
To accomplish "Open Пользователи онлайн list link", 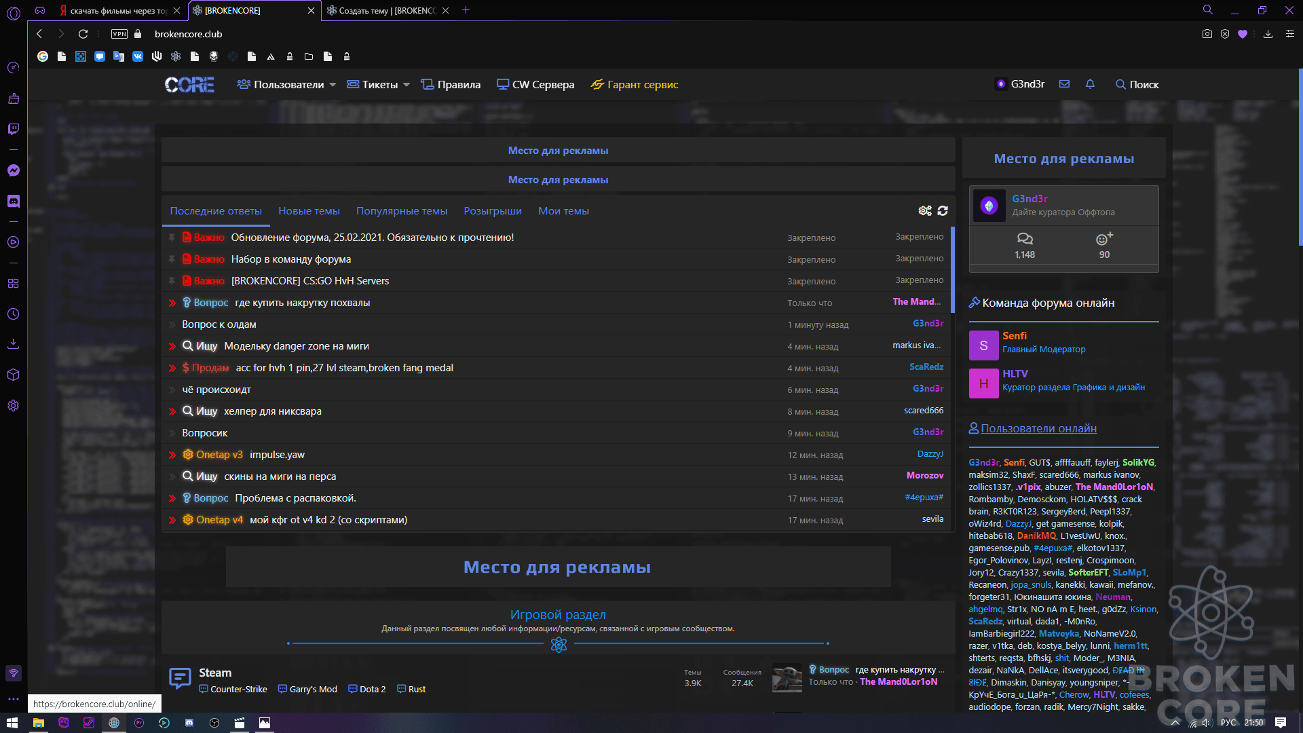I will click(x=1038, y=428).
